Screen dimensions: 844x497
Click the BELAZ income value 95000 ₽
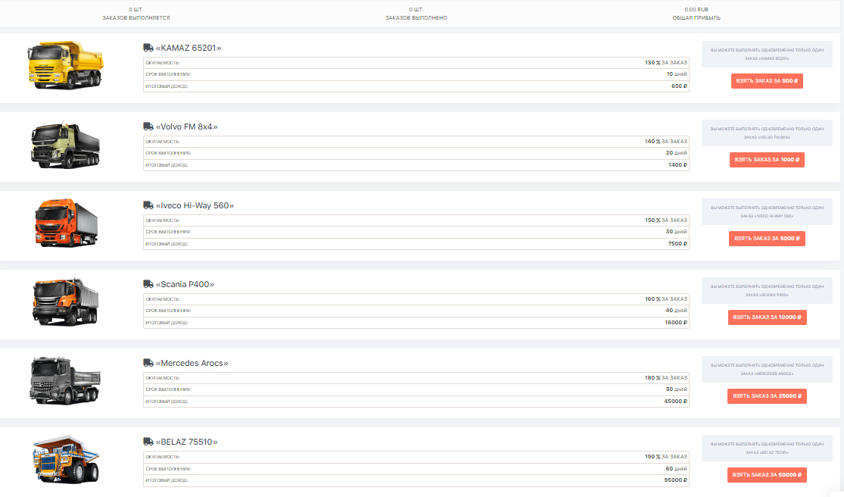click(676, 480)
